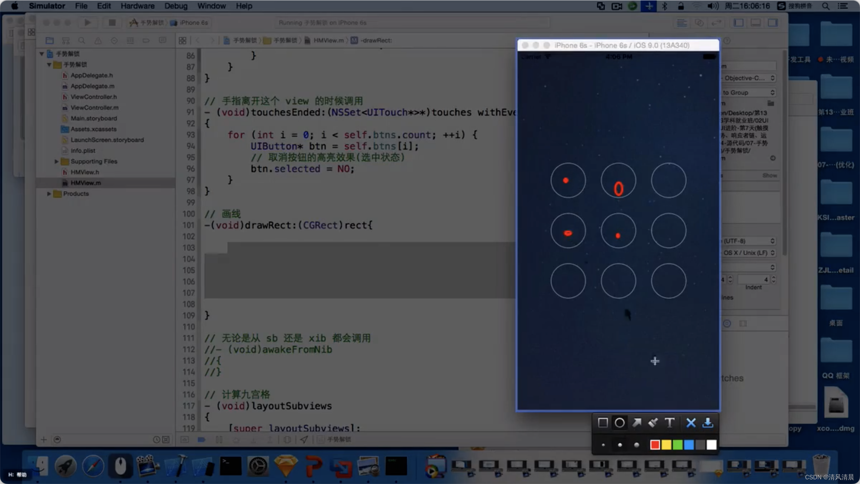Open the Simulator menu
This screenshot has height=484, width=860.
tap(47, 6)
